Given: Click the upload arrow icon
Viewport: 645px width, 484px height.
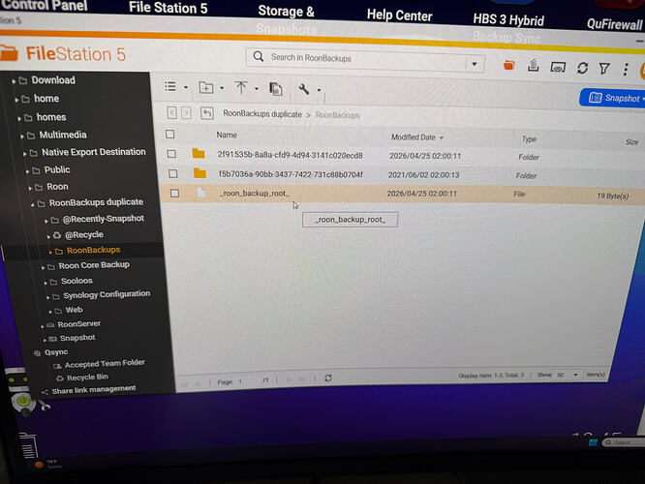Looking at the screenshot, I should (240, 87).
